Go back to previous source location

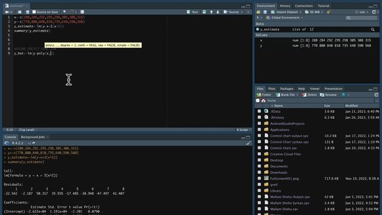(7, 12)
